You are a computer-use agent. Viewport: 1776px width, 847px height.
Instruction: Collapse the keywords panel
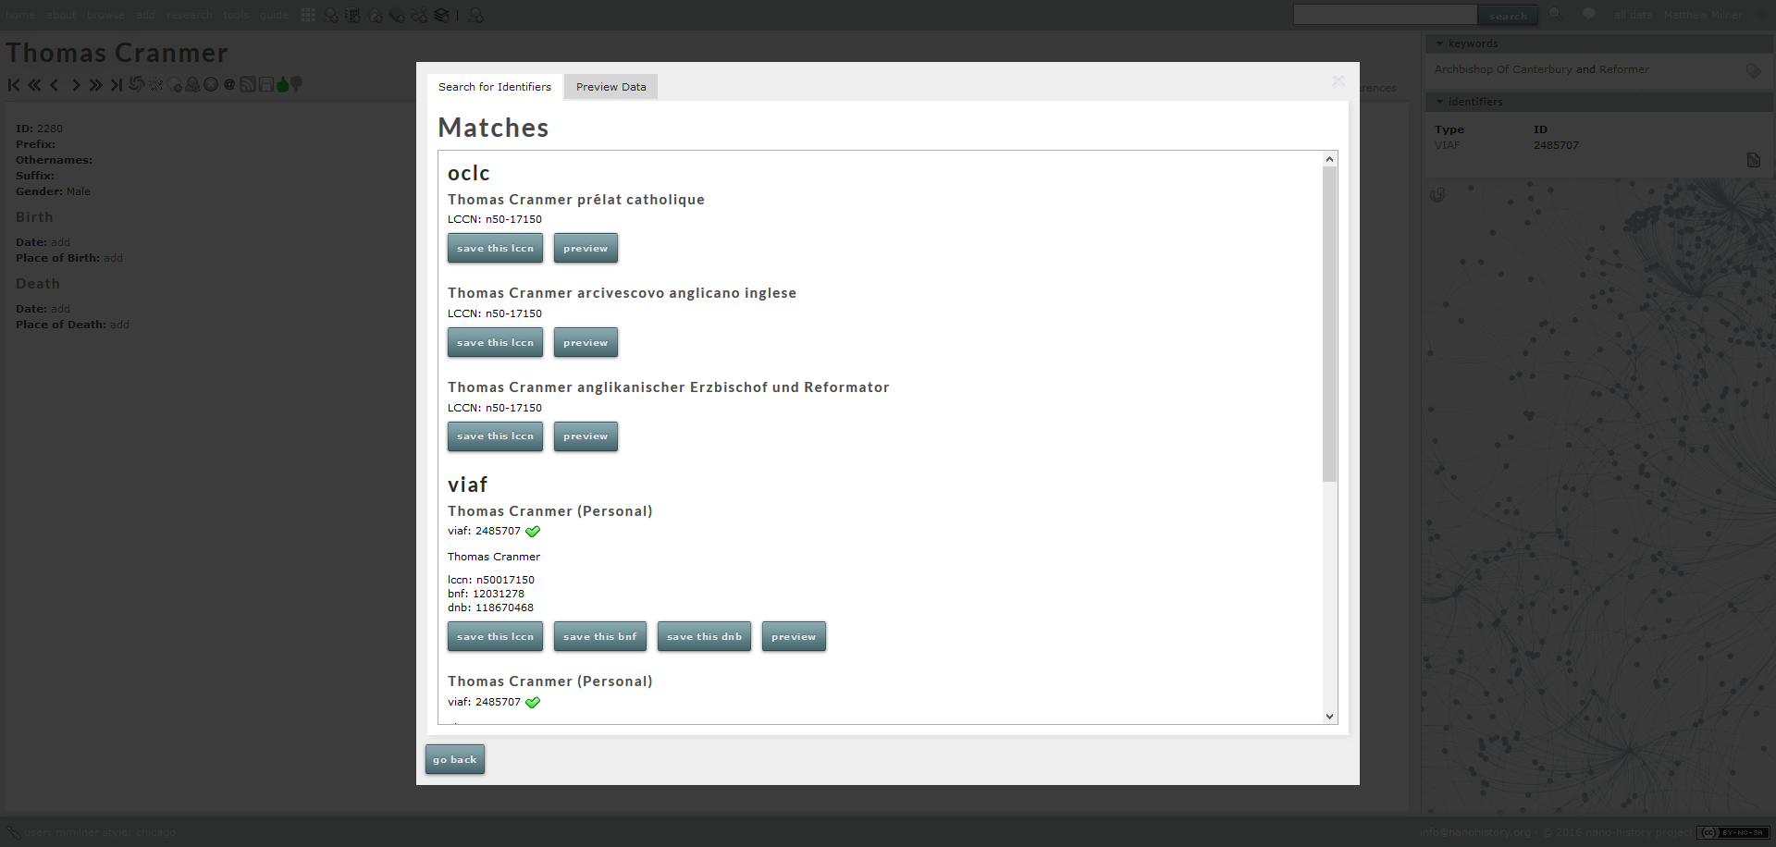point(1439,43)
